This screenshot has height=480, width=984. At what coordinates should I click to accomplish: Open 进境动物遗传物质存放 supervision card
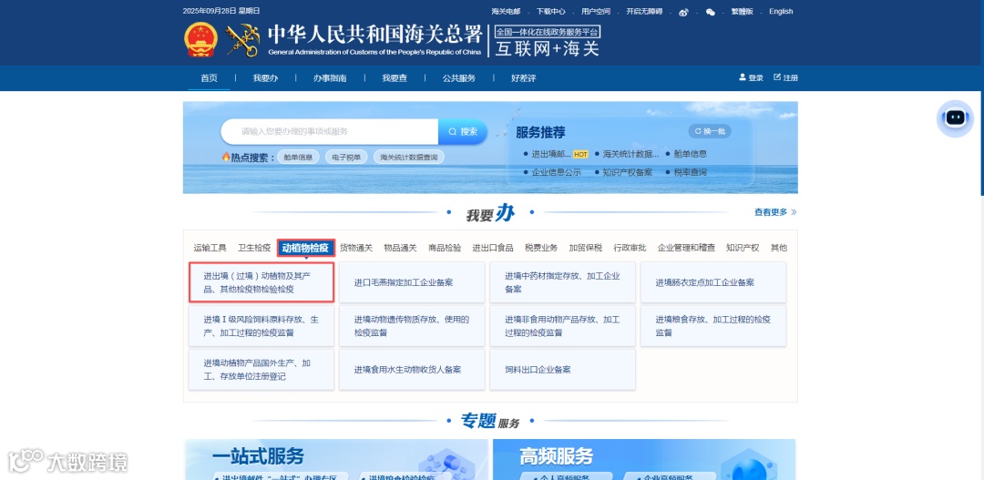(x=413, y=326)
